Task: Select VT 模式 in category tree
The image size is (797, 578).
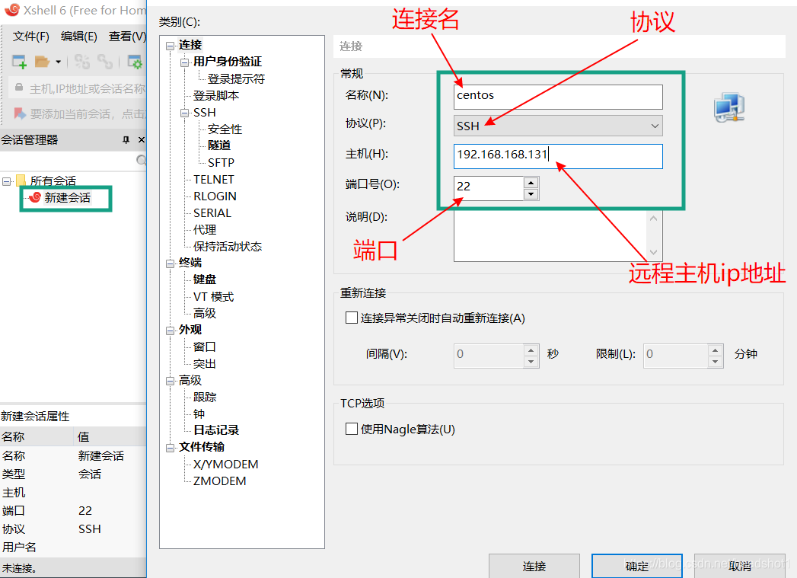Action: (213, 297)
